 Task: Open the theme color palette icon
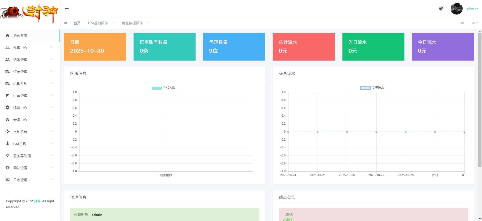441,9
